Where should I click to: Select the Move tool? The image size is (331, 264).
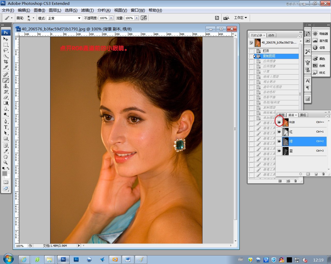click(x=5, y=39)
